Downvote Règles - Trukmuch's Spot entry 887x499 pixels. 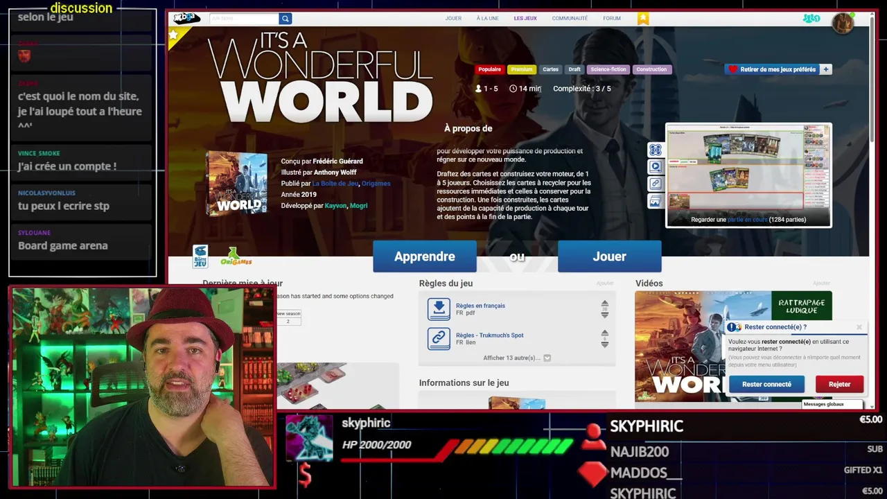(605, 344)
